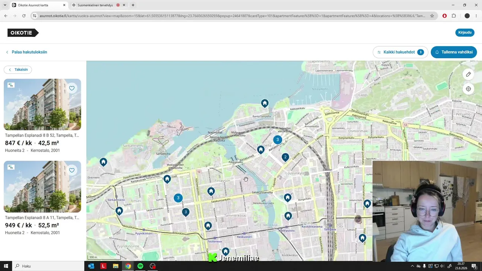Click the 949 € / kk price

coord(18,225)
